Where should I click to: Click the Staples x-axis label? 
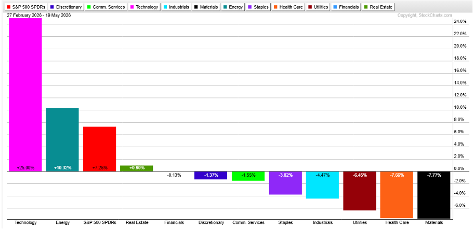point(285,223)
